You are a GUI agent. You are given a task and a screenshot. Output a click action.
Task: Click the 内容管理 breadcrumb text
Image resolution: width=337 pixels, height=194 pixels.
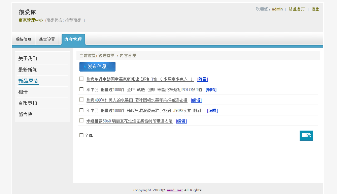(x=128, y=56)
